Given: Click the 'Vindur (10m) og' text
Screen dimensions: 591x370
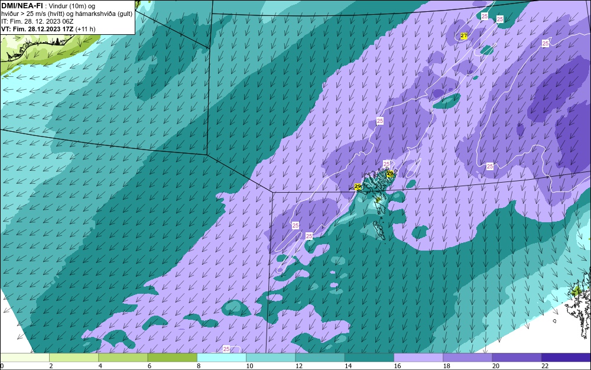Looking at the screenshot, I should tap(72, 6).
